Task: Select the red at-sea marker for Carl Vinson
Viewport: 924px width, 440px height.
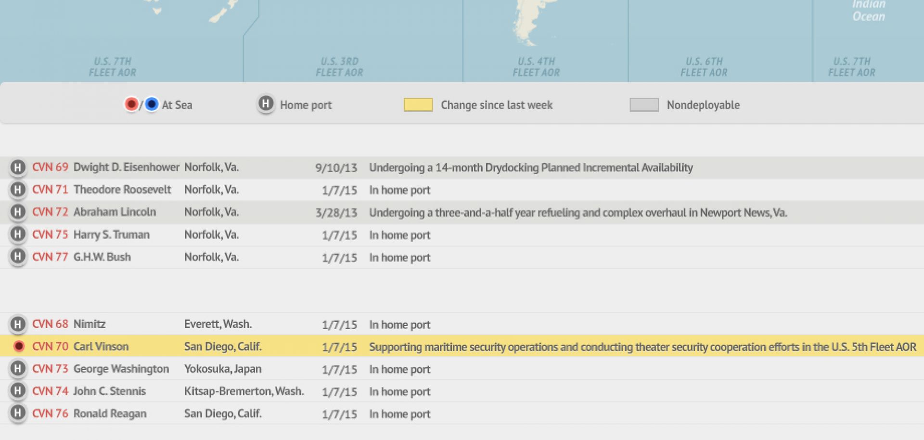Action: point(19,347)
